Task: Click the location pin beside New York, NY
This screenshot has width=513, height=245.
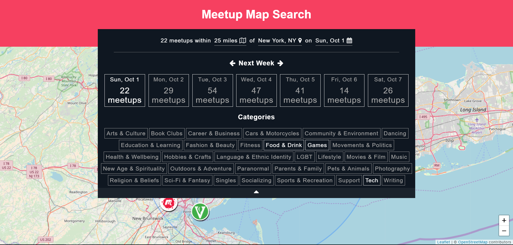Action: 300,41
